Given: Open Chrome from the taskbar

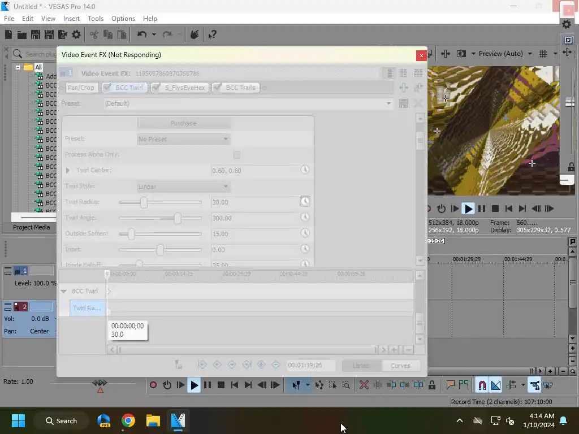Looking at the screenshot, I should 128,420.
